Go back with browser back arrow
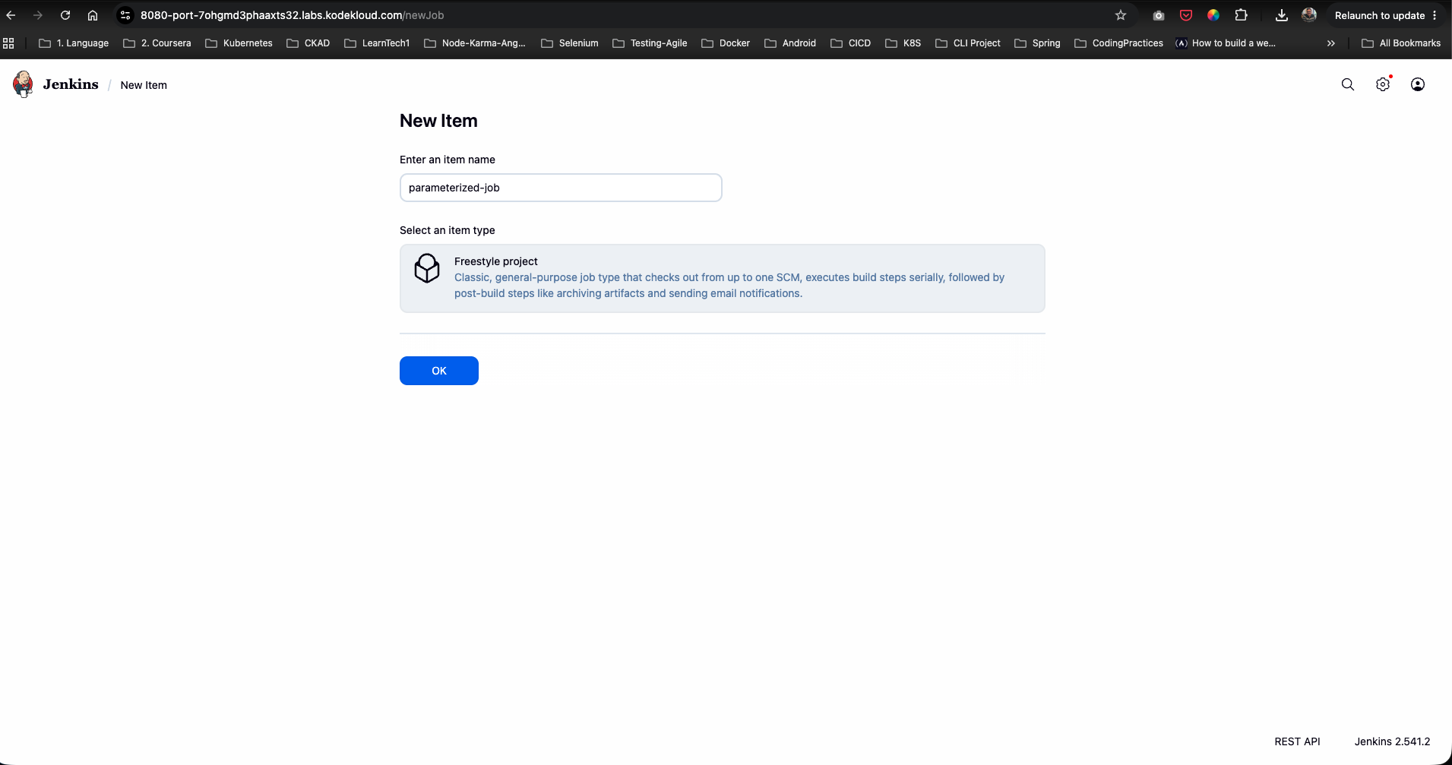This screenshot has height=765, width=1452. pos(11,15)
